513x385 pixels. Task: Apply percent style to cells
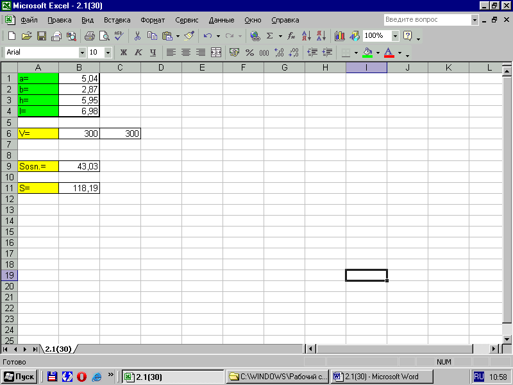point(249,53)
